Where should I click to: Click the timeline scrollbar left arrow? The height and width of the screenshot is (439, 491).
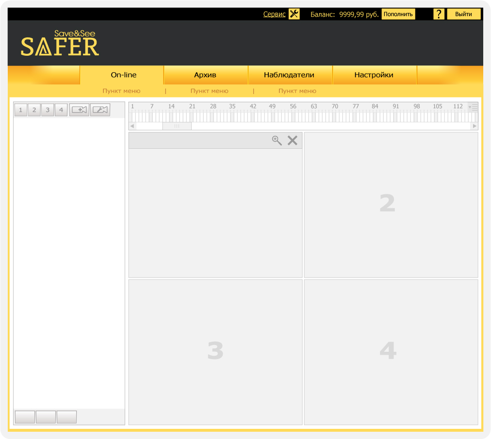[x=132, y=126]
